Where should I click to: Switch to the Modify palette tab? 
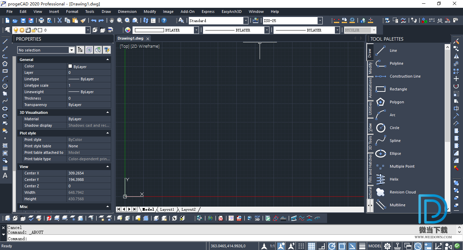click(x=370, y=68)
